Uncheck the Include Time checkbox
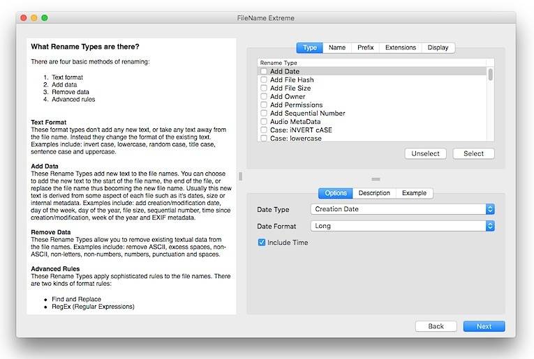The image size is (534, 359). [x=262, y=243]
